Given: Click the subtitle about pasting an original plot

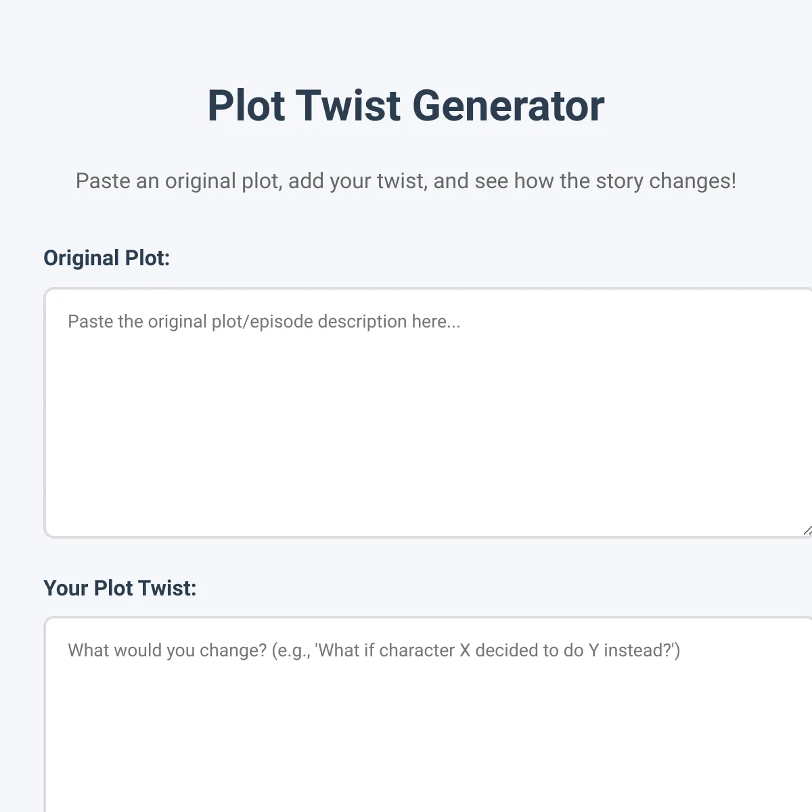Looking at the screenshot, I should point(406,181).
